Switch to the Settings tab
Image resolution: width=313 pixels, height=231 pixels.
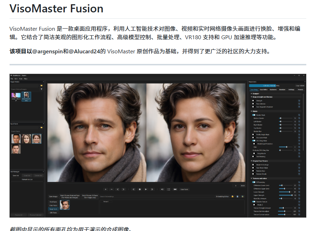[291, 90]
